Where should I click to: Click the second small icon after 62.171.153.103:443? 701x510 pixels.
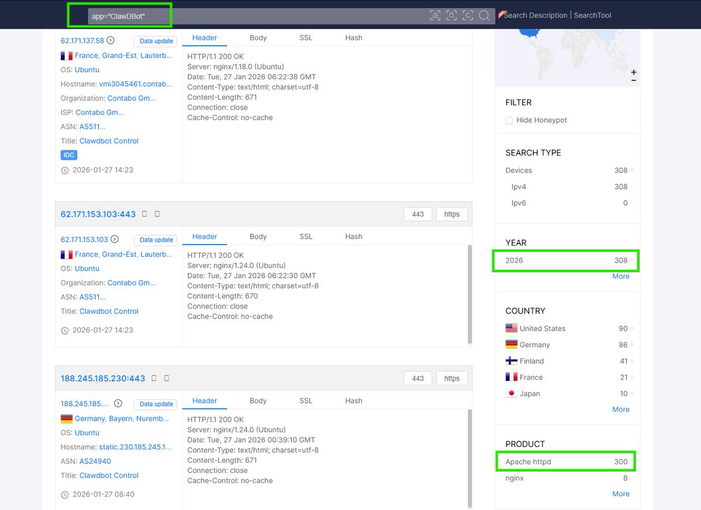coord(157,214)
